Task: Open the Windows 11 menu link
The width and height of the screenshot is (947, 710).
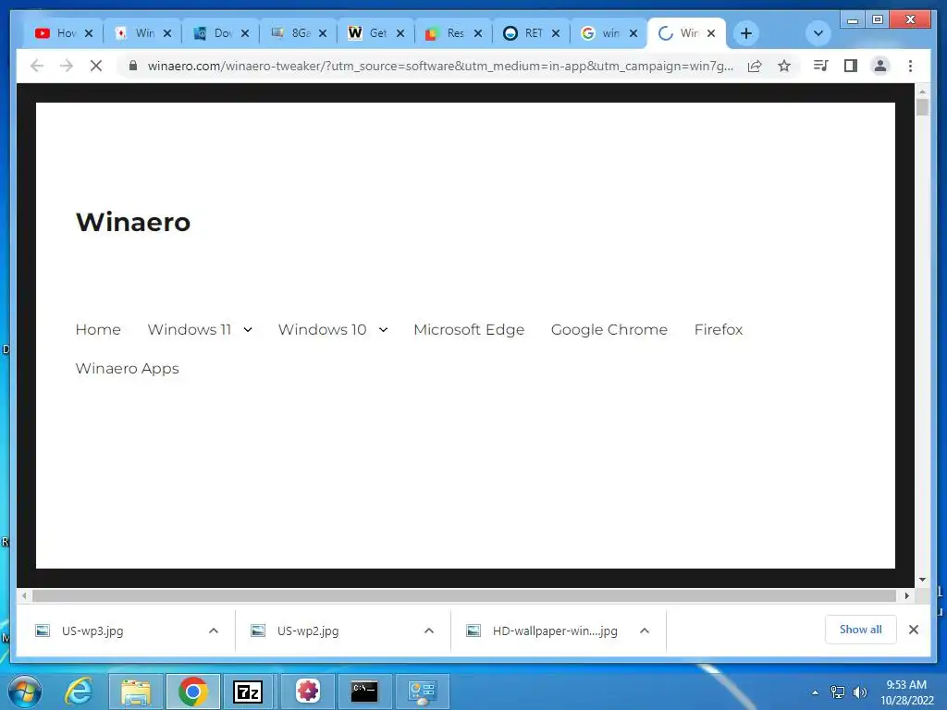Action: (189, 330)
